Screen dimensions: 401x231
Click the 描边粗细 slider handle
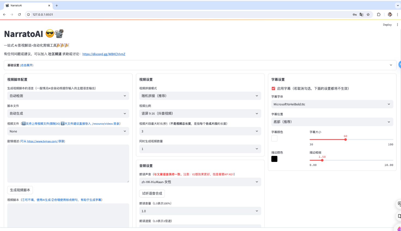322,160
